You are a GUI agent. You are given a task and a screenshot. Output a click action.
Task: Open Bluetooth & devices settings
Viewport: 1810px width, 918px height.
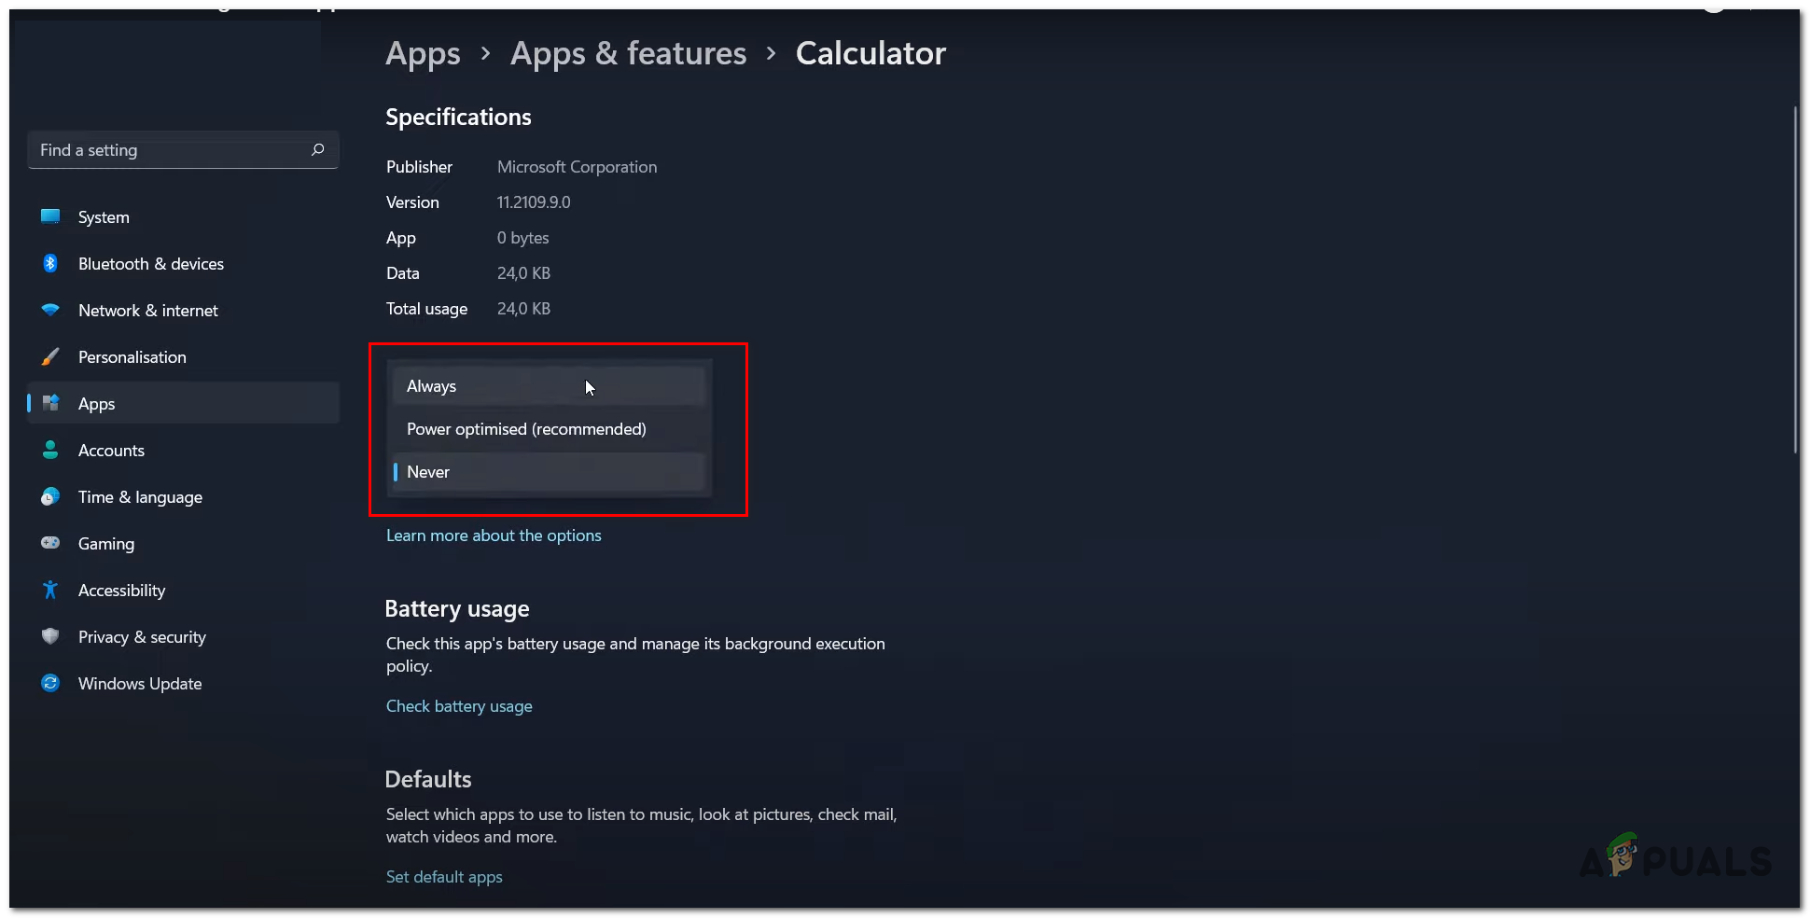tap(50, 263)
